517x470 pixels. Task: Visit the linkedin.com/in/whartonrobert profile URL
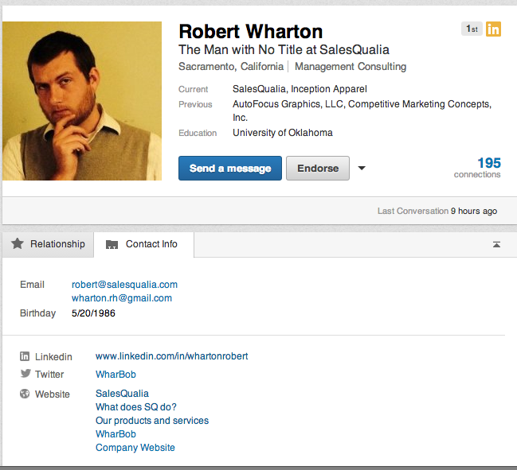pyautogui.click(x=171, y=356)
